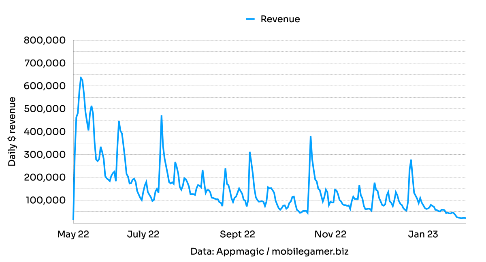Click the 200,000 y-axis label
The height and width of the screenshot is (262, 486).
point(45,177)
